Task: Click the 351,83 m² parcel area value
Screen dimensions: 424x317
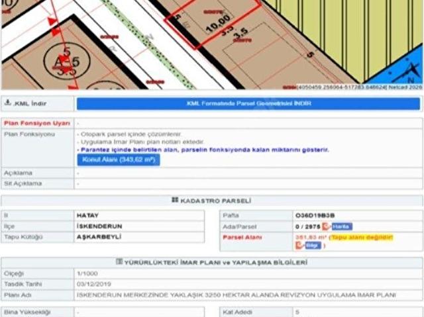Action: (311, 238)
